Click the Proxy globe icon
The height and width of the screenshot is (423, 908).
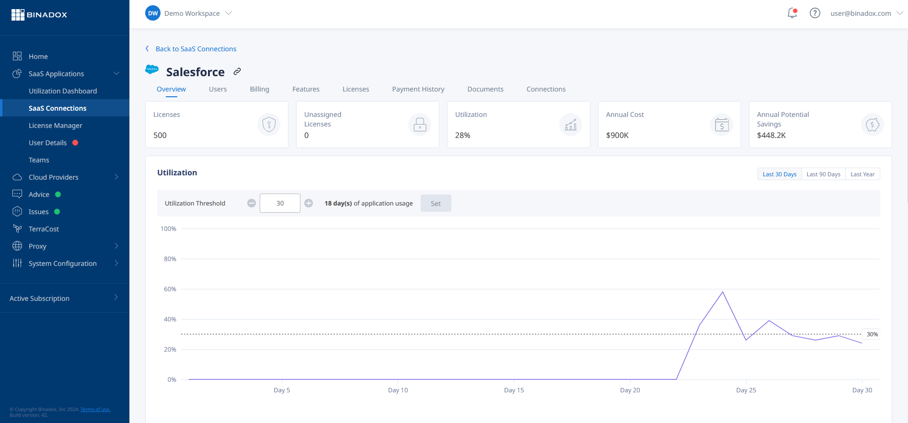[x=17, y=246]
